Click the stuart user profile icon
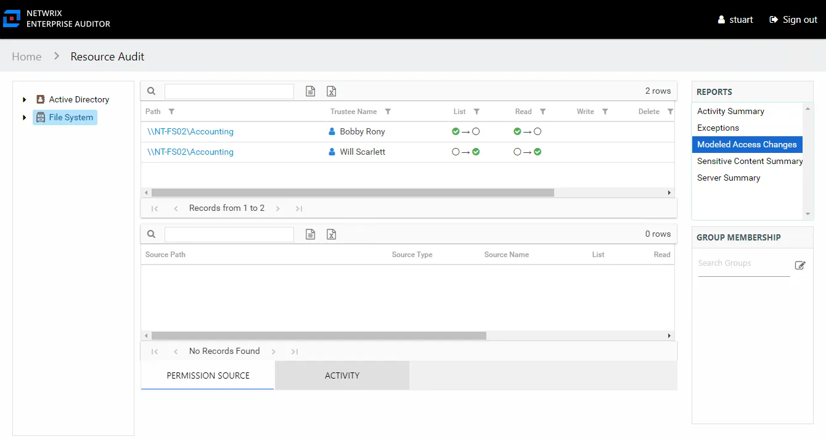826x439 pixels. click(x=721, y=20)
